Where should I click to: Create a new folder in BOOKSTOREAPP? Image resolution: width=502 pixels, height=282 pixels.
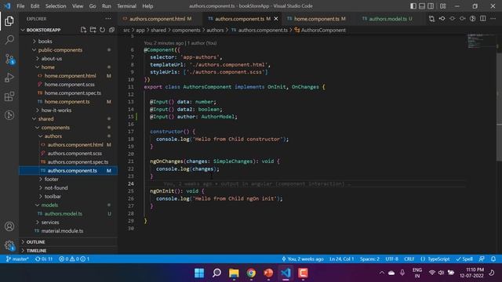pos(93,30)
